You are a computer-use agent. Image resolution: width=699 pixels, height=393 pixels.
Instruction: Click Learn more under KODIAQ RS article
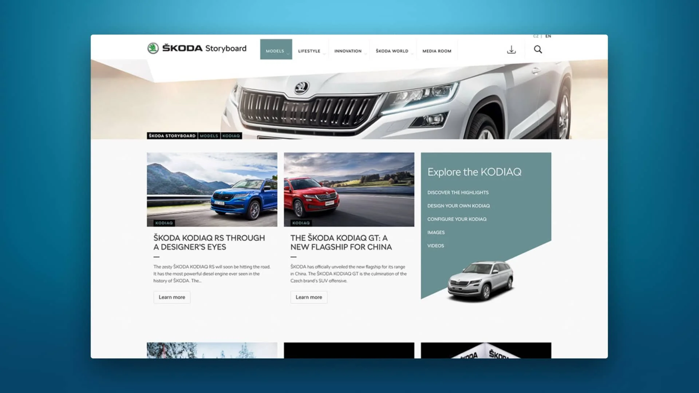click(172, 297)
